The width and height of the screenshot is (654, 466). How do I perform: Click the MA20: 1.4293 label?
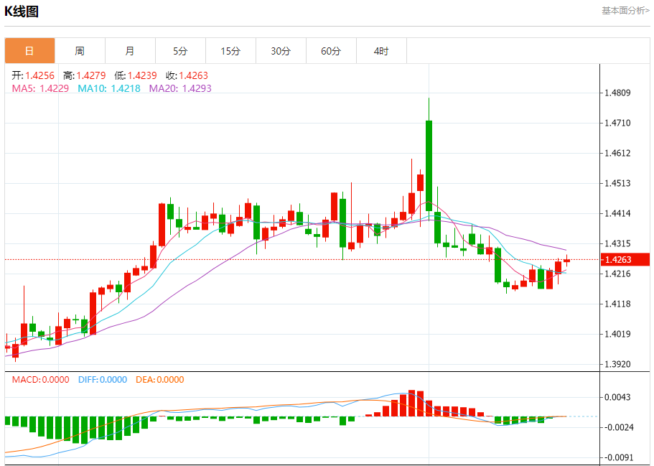[x=180, y=88]
